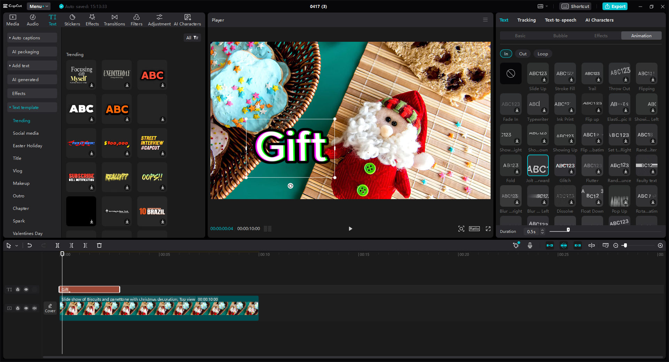The height and width of the screenshot is (362, 669).
Task: Click the Undo icon above the timeline
Action: pos(30,245)
